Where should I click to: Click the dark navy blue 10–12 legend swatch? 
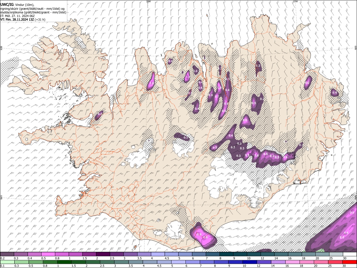[x=250, y=262]
